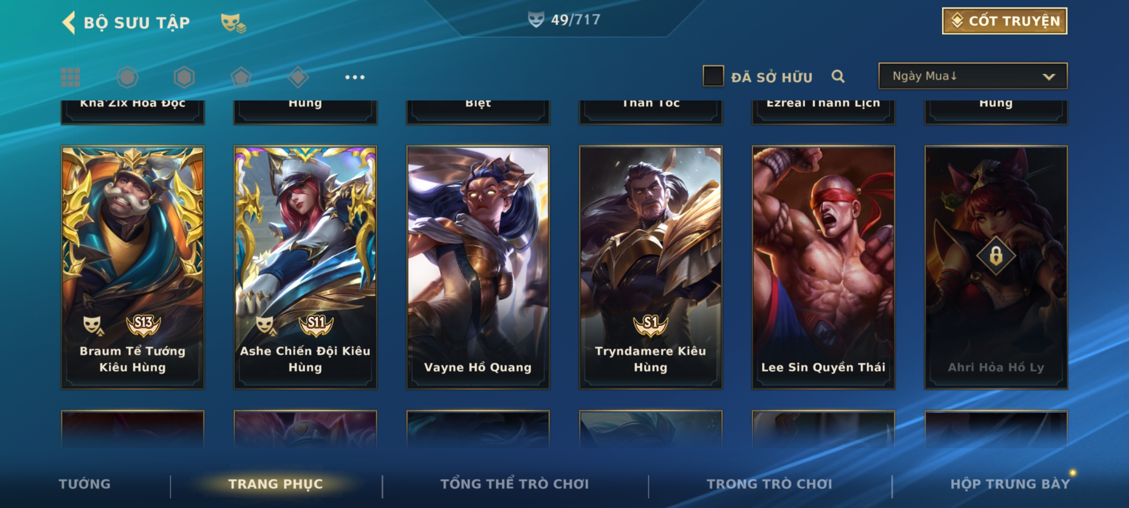Select the Lee Sin Quyền Thái skin
Image resolution: width=1129 pixels, height=508 pixels.
(823, 267)
